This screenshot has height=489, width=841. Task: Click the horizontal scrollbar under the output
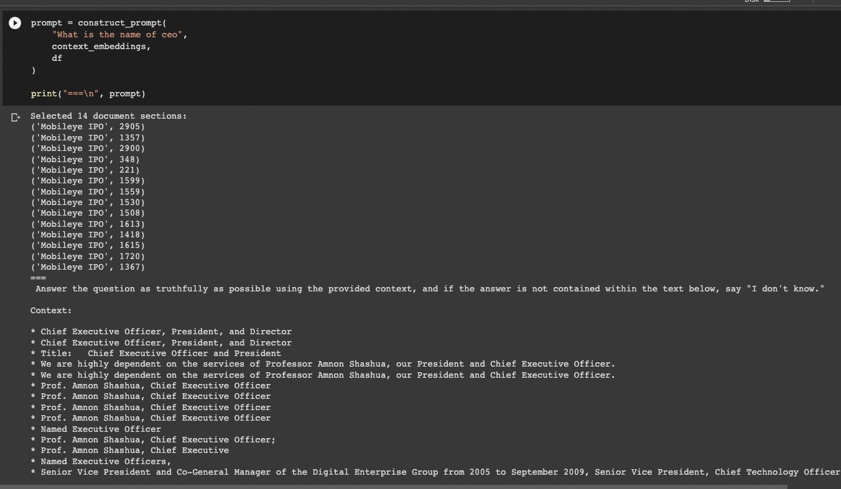(394, 487)
